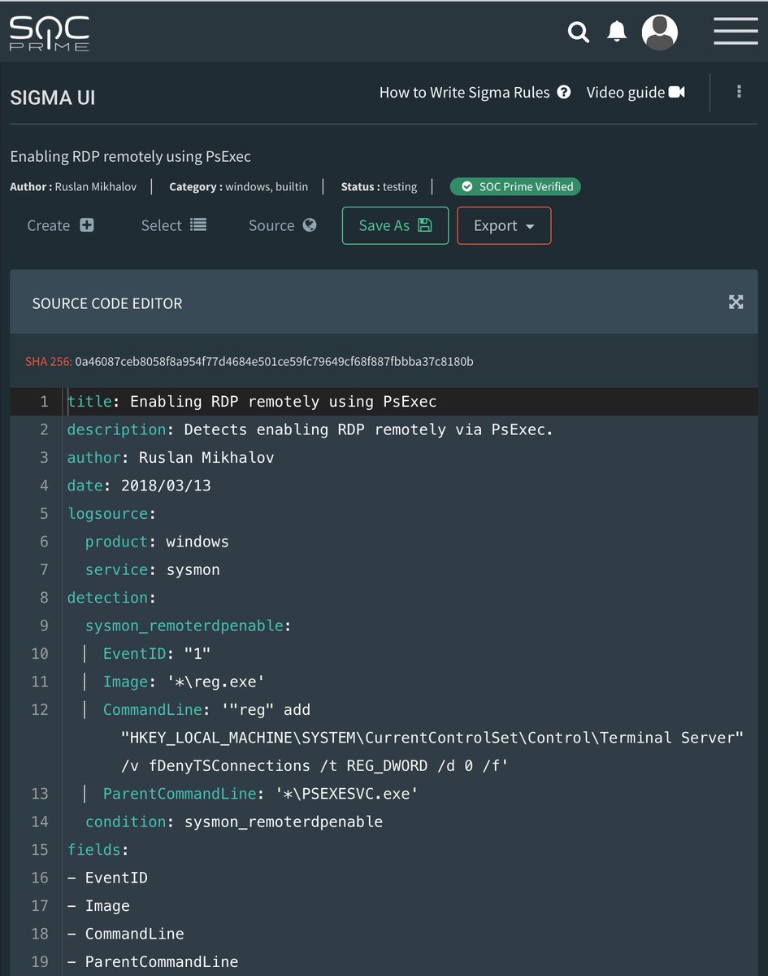Screen dimensions: 768x976
Task: Click the Status: testing metadata
Action: click(379, 187)
